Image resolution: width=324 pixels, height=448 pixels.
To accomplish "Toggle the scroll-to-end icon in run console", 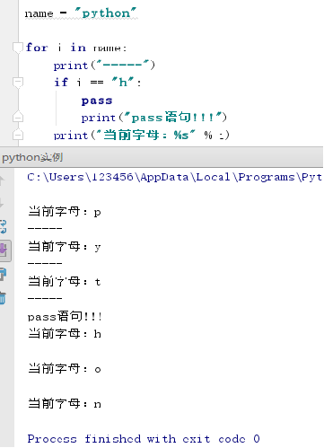I will [x=4, y=250].
